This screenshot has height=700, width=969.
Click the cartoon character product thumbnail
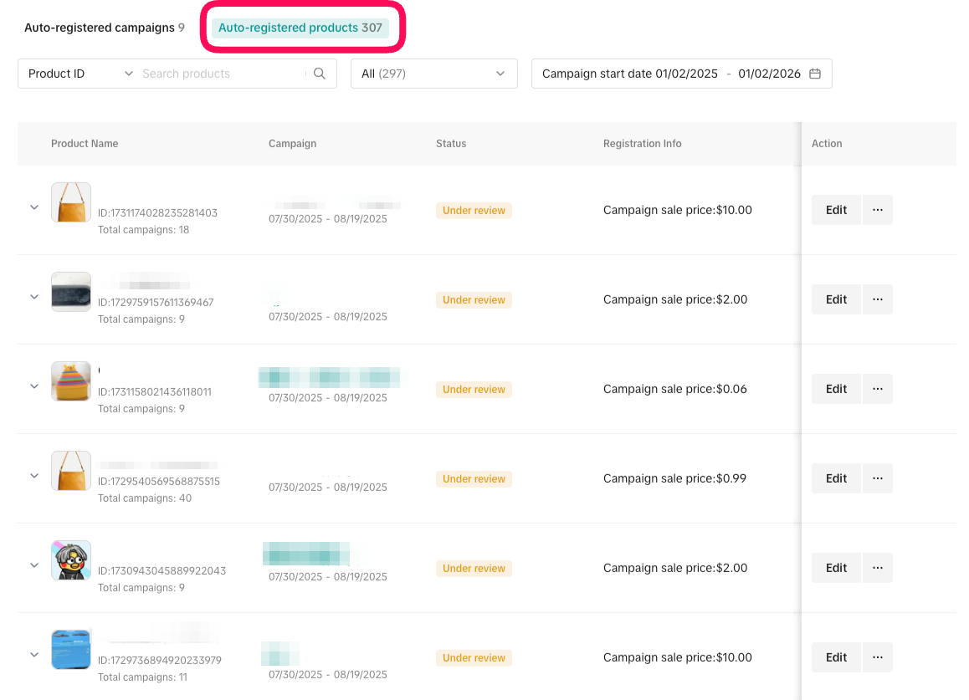pos(71,560)
